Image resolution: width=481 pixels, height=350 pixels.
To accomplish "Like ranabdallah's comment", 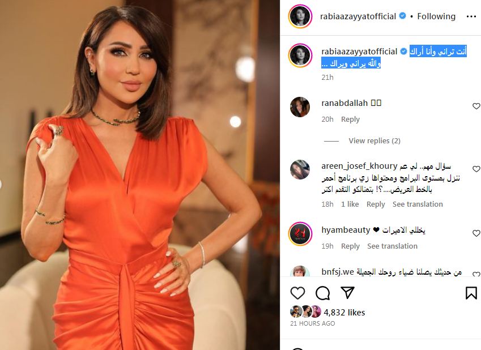I will (x=476, y=106).
